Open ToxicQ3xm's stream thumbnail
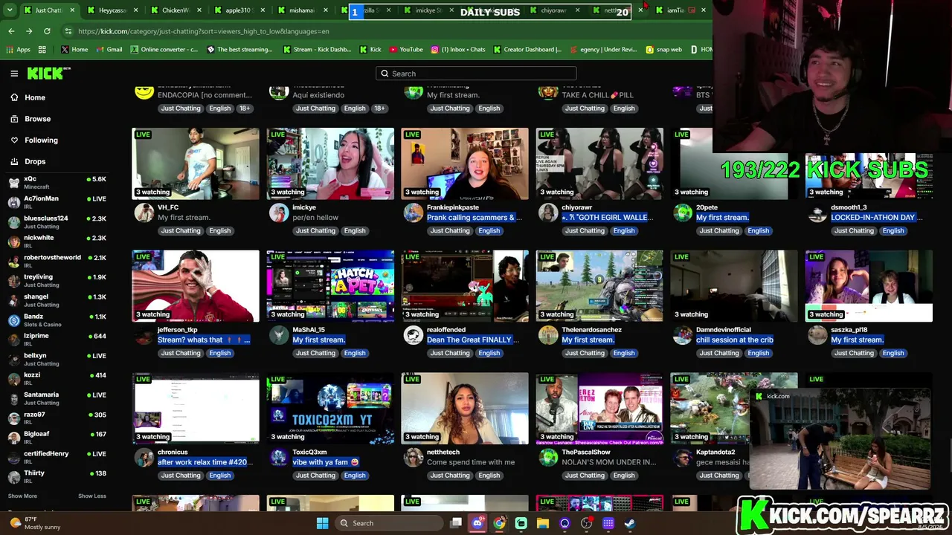This screenshot has height=535, width=952. coord(330,409)
